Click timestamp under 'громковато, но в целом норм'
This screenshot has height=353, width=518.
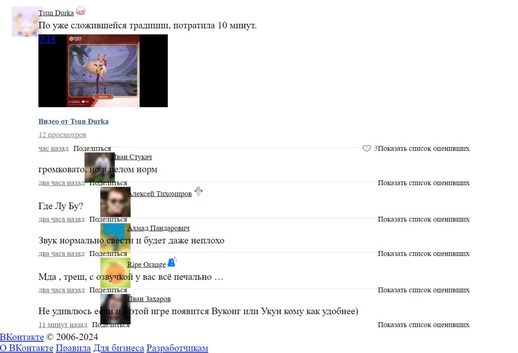tap(62, 183)
